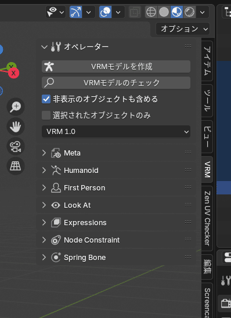Select rendered viewport shading
This screenshot has height=318, width=231.
[189, 12]
